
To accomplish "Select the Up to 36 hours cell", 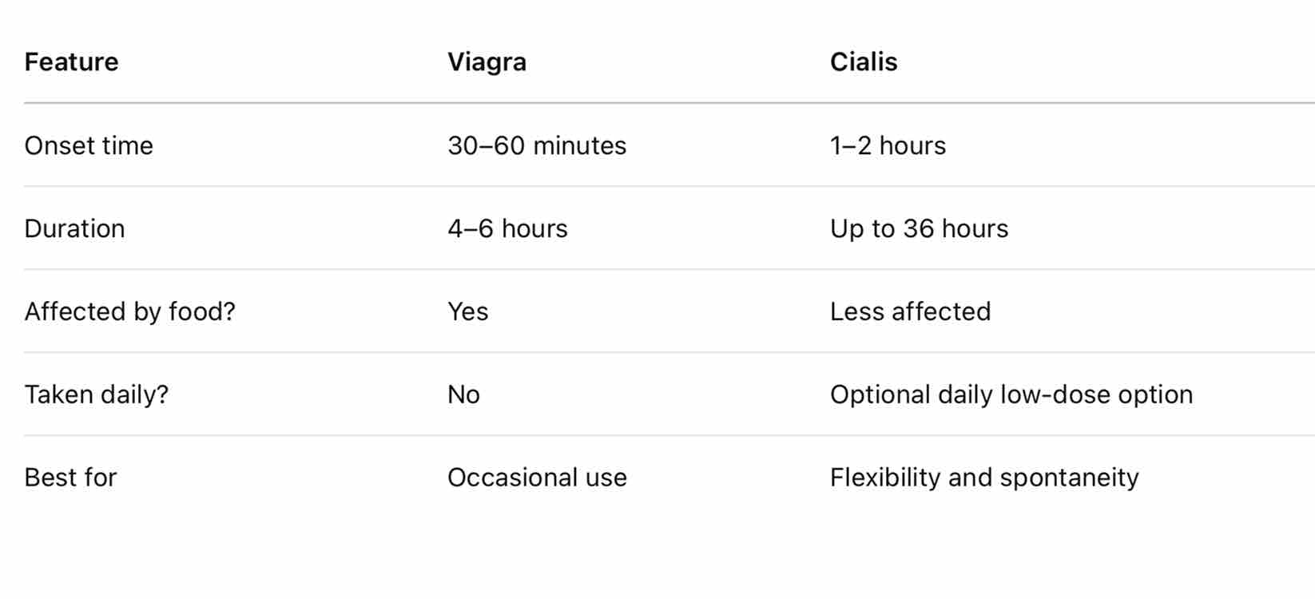I will coord(919,228).
